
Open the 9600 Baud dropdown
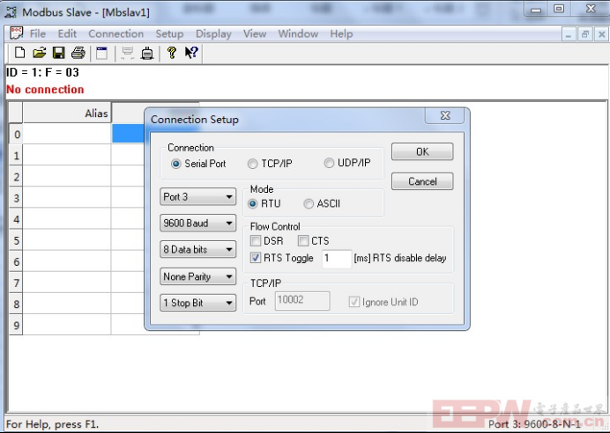(x=198, y=224)
